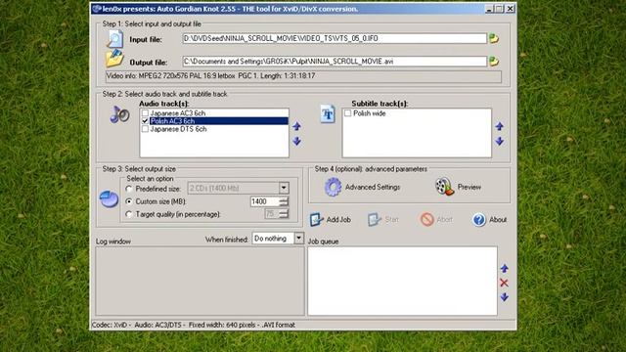The image size is (626, 352).
Task: Browse for input file using folder button
Action: pyautogui.click(x=494, y=39)
